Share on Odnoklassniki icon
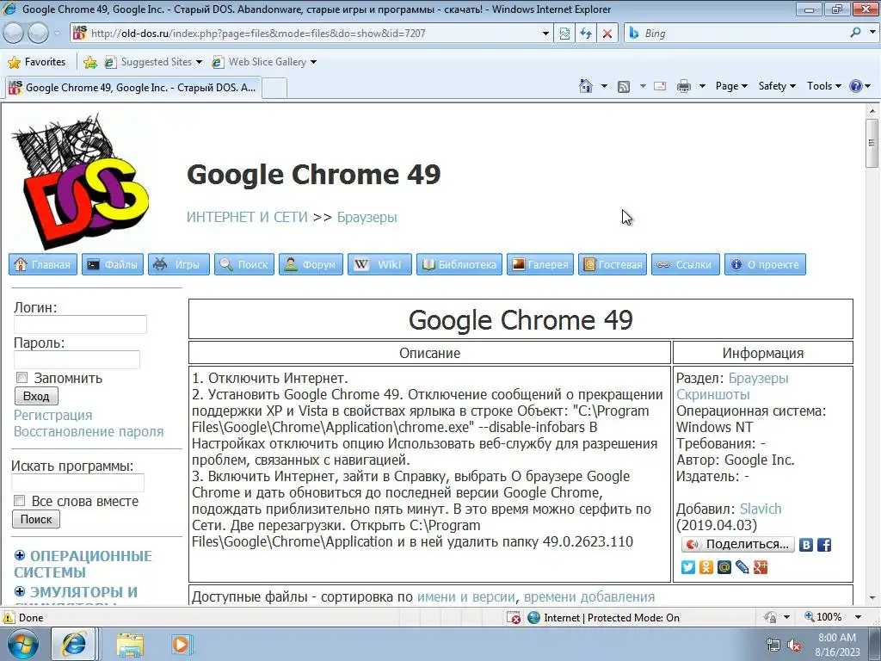This screenshot has height=661, width=881. click(x=706, y=567)
